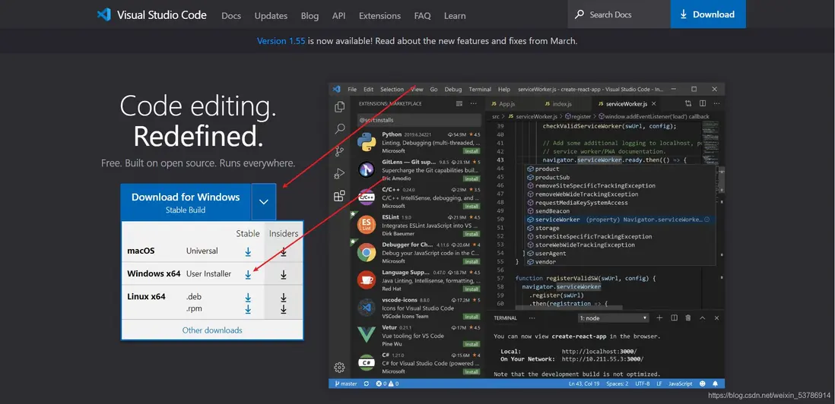Click the master branch in the status bar
Viewport: 835px width, 404px height.
coord(346,383)
